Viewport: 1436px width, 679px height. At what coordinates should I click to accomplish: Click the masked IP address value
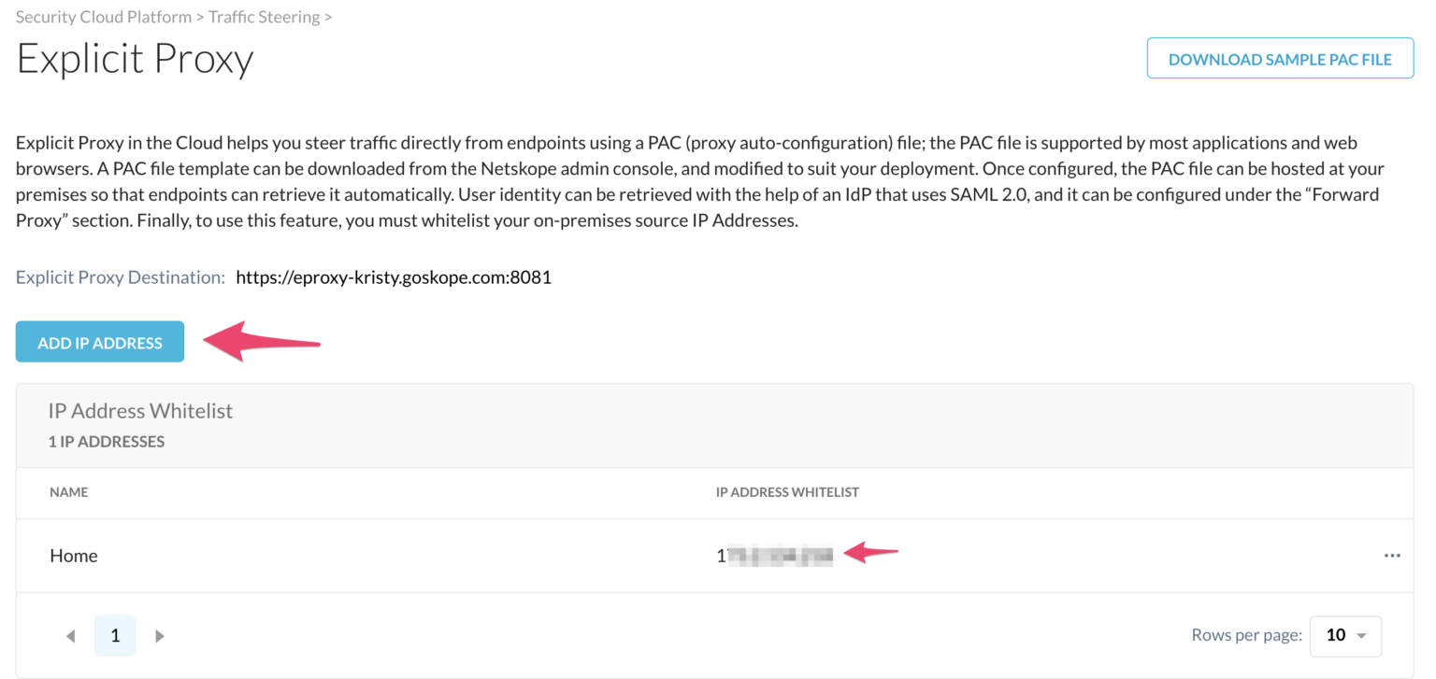pos(775,553)
